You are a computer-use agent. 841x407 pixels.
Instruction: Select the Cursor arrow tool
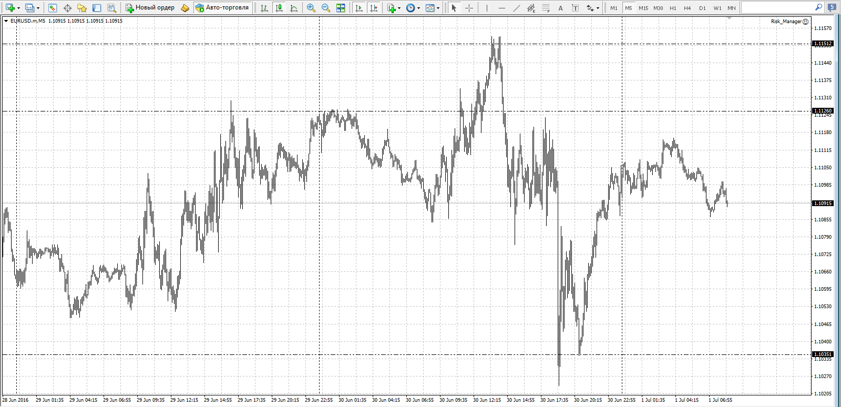click(x=454, y=8)
